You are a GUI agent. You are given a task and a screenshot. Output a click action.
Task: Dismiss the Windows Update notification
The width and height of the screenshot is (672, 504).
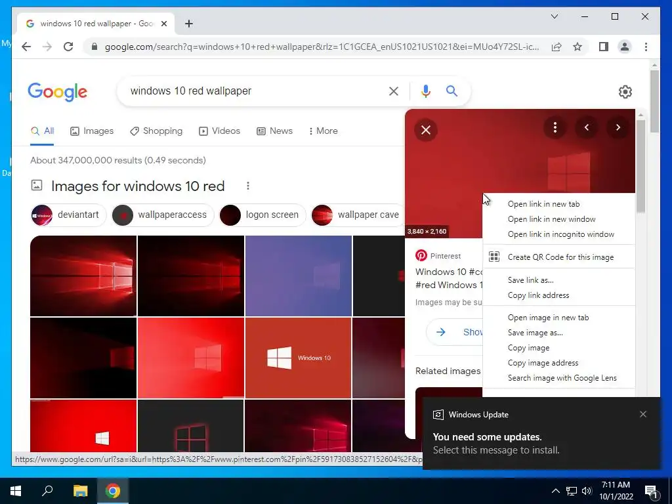click(x=643, y=414)
